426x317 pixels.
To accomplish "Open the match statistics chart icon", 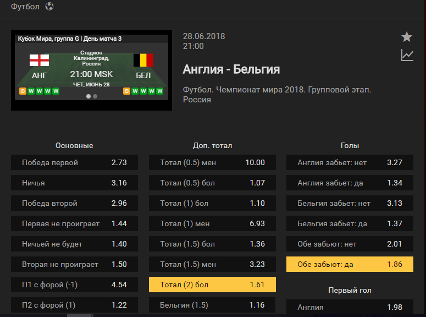I will [x=407, y=55].
